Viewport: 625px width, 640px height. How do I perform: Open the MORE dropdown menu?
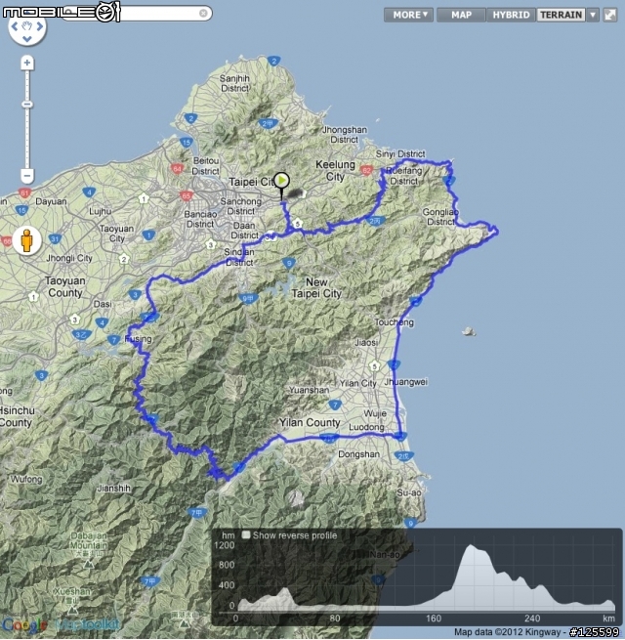408,15
